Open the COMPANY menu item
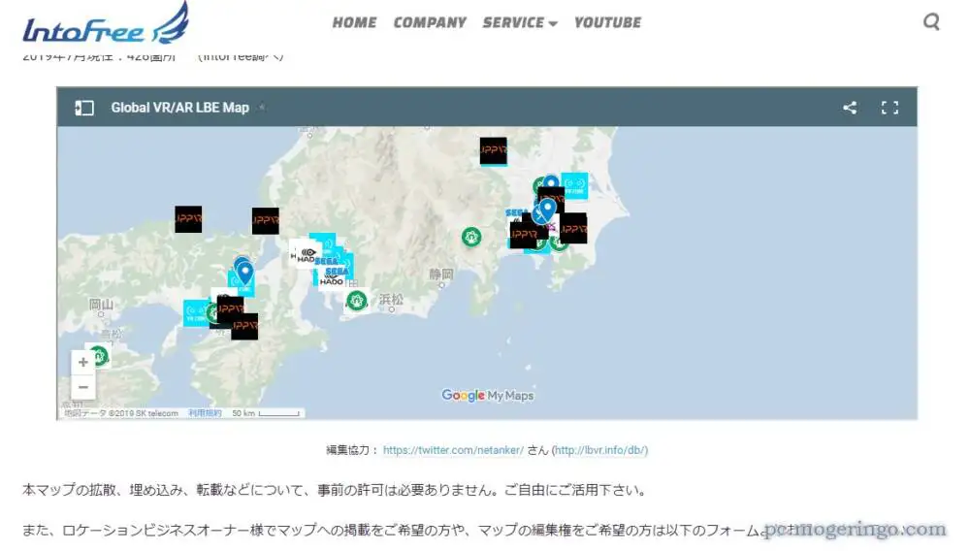The height and width of the screenshot is (551, 970). coord(430,23)
